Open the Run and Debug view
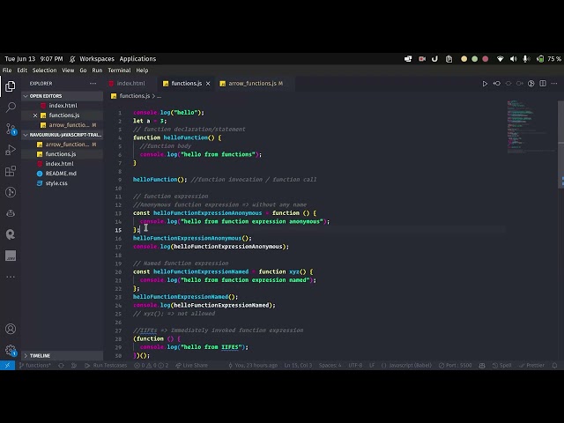The width and height of the screenshot is (564, 423). pyautogui.click(x=11, y=150)
